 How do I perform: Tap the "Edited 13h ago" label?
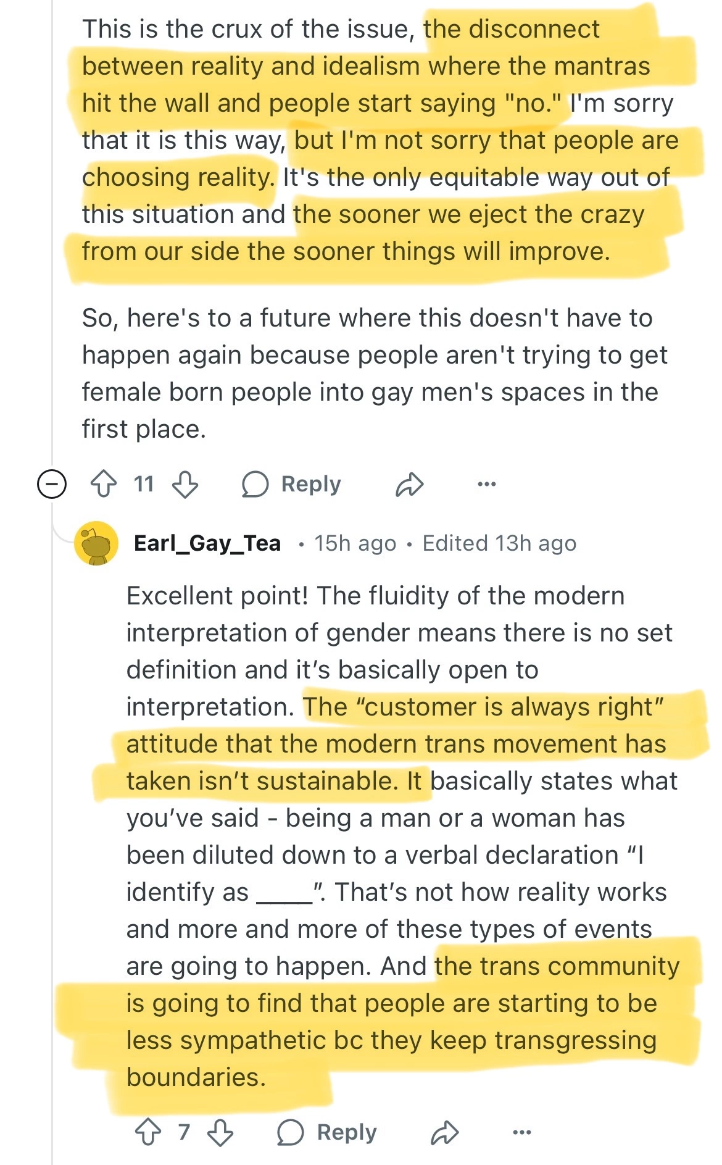point(499,543)
